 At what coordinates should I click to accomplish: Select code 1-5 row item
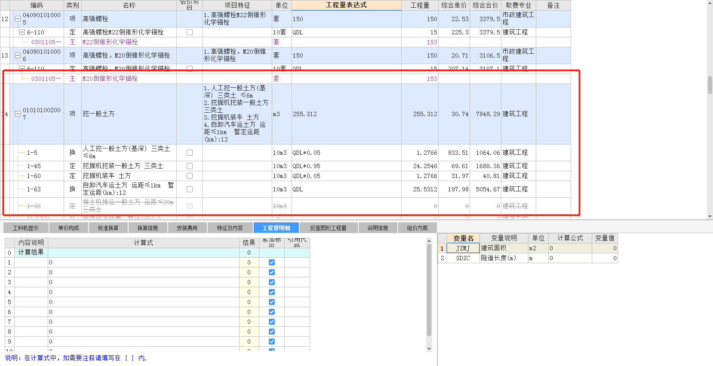[x=32, y=153]
